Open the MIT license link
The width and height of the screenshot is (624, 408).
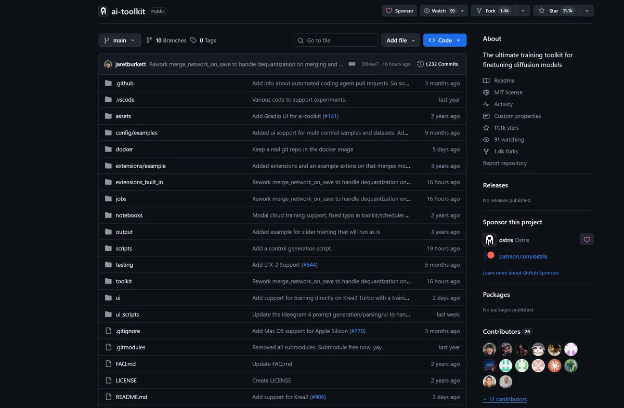(x=502, y=92)
